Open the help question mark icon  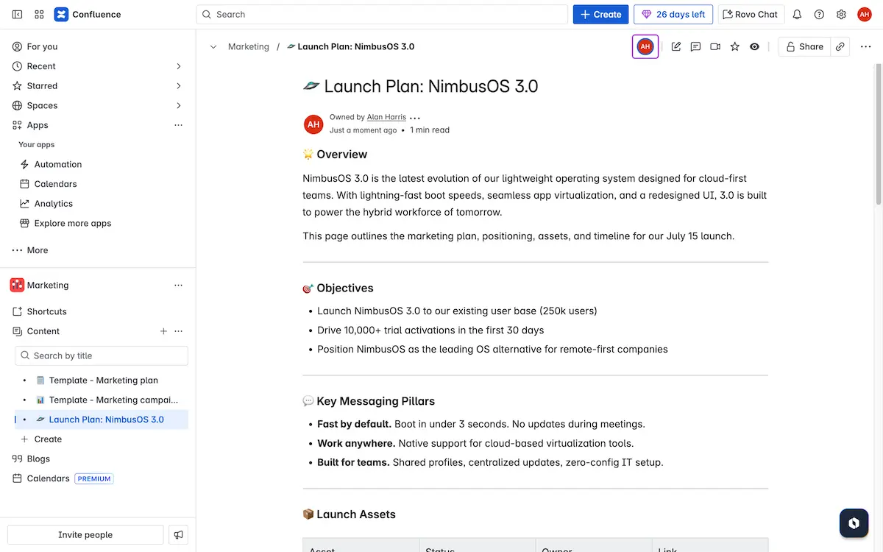pos(819,14)
